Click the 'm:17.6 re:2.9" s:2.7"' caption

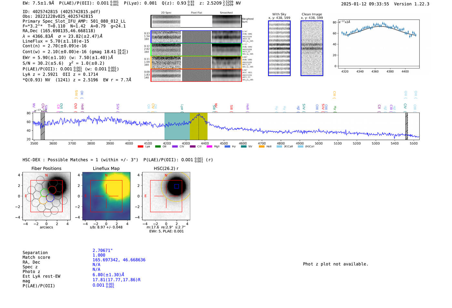click(166, 227)
